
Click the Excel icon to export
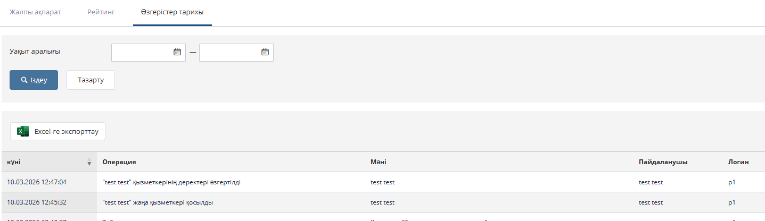click(x=23, y=132)
